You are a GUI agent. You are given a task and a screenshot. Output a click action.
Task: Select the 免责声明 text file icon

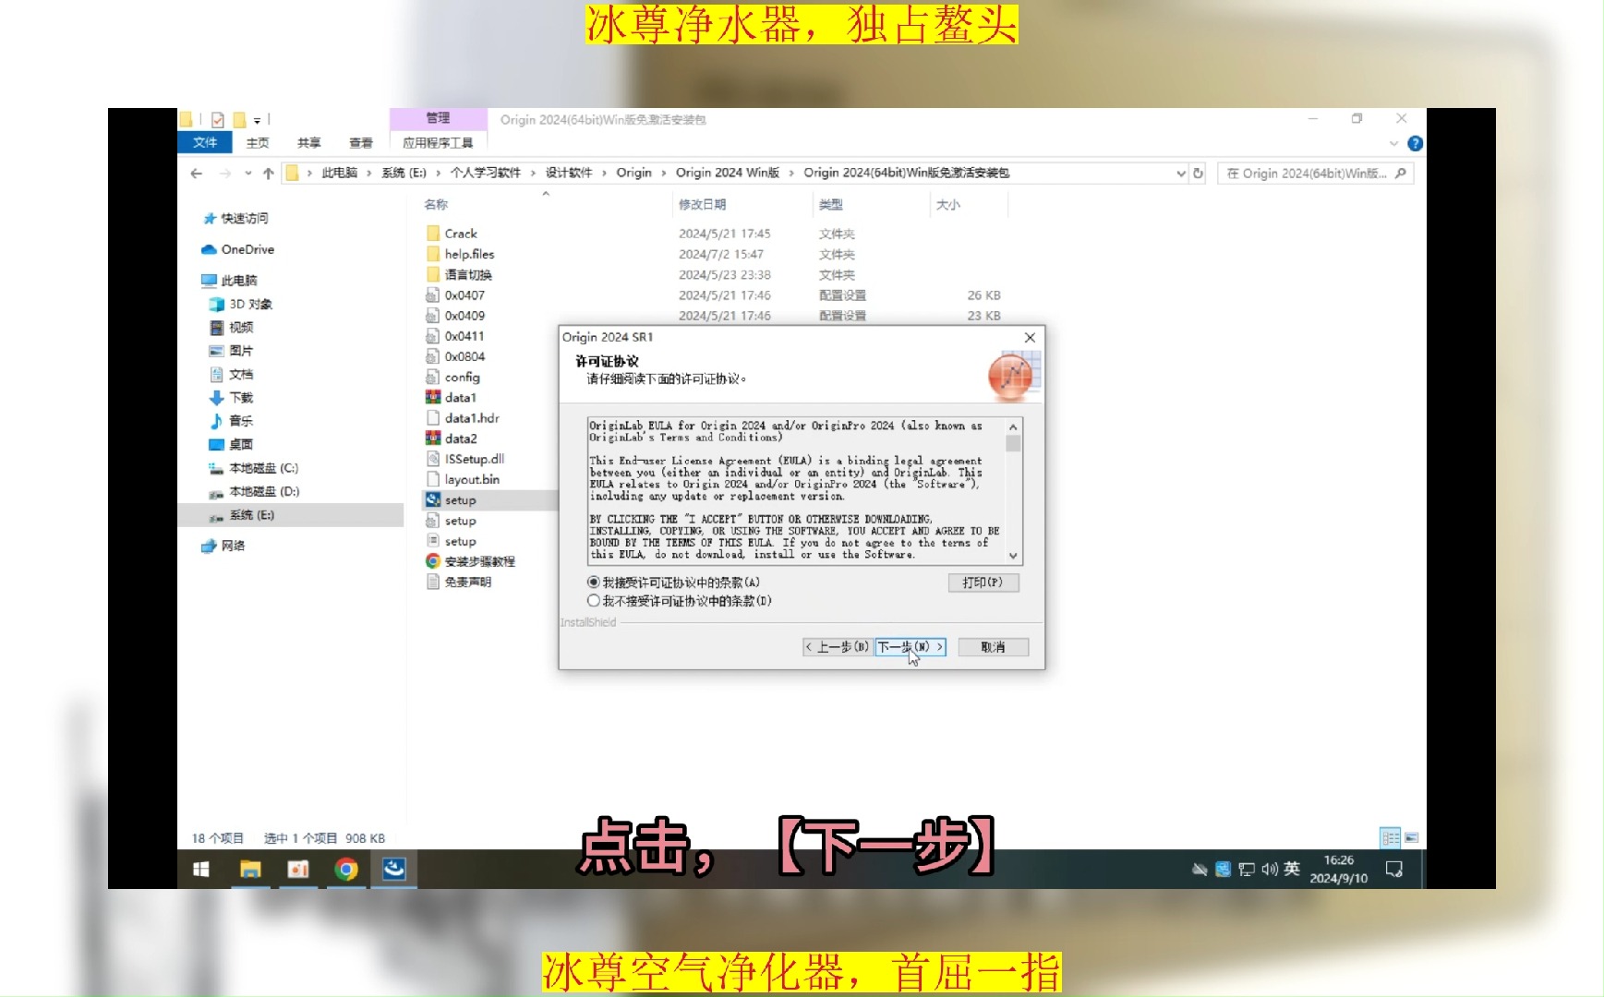433,582
